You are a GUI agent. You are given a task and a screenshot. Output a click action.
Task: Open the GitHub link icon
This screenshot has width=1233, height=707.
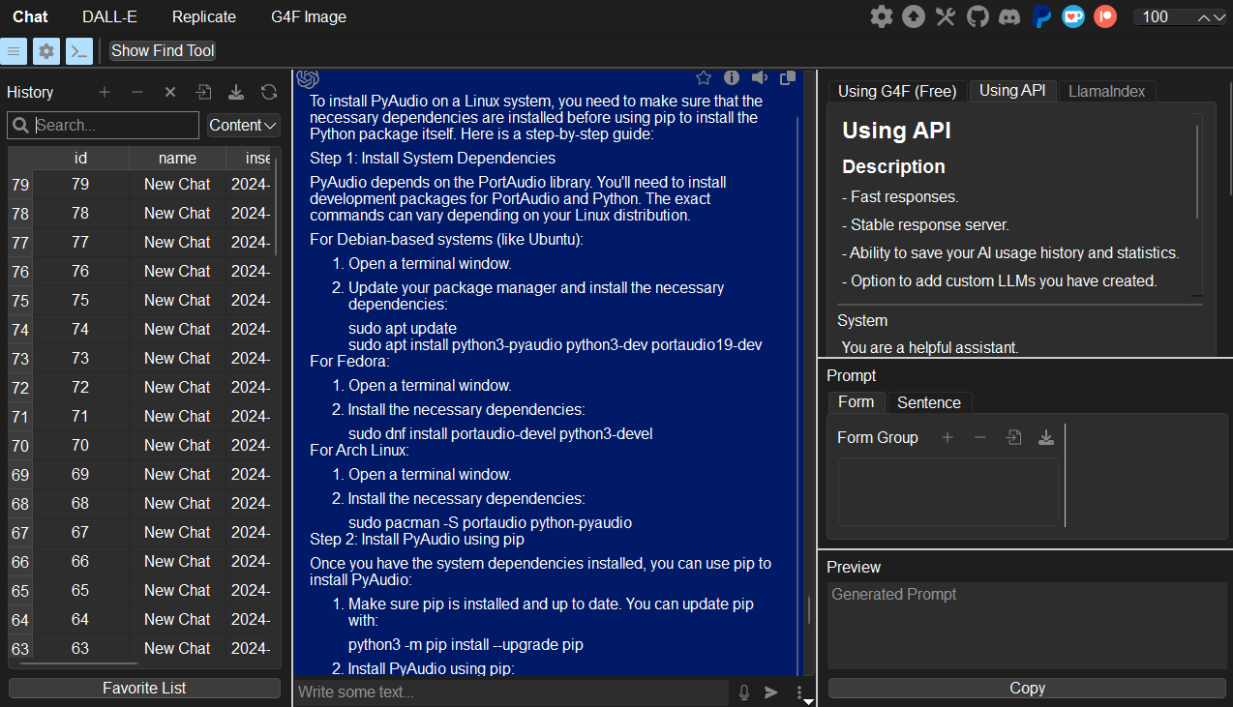pos(977,16)
